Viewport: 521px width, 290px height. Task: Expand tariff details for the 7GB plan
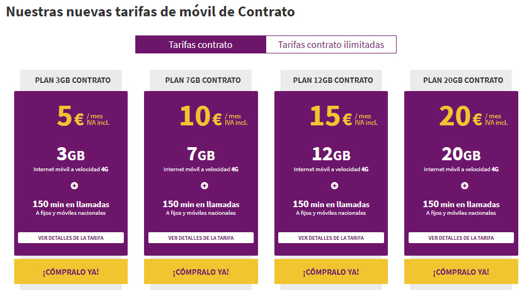point(201,238)
